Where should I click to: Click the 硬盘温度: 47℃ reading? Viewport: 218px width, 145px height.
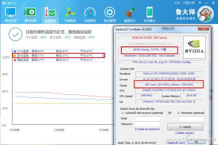[84, 37]
